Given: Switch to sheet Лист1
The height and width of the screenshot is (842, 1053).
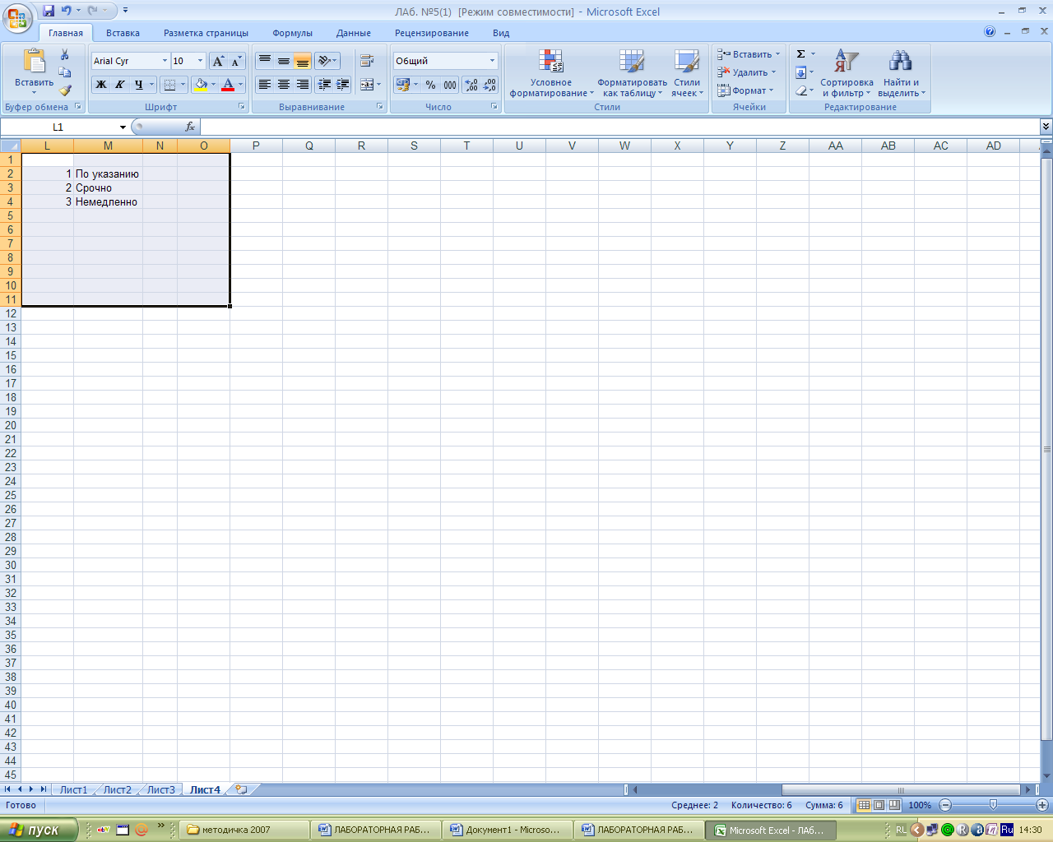Looking at the screenshot, I should tap(73, 789).
